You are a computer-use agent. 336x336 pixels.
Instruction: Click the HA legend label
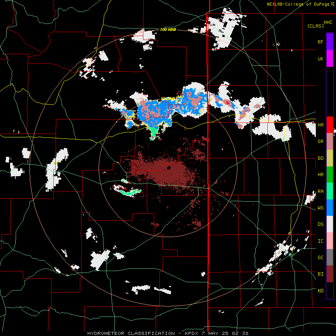point(320,125)
